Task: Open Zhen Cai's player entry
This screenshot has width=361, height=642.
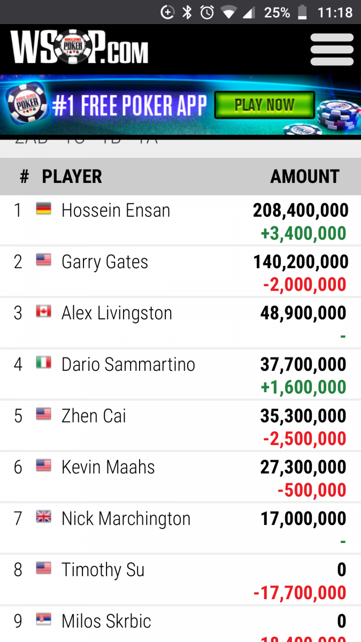Action: 180,425
